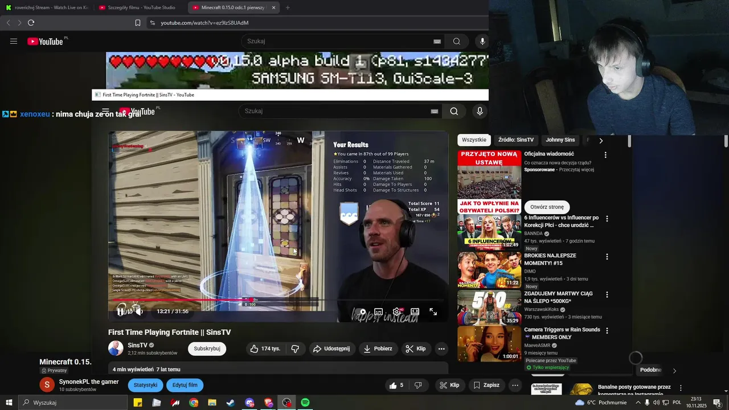Open more options next to Zapisz
Viewport: 729px width, 410px height.
click(x=515, y=386)
